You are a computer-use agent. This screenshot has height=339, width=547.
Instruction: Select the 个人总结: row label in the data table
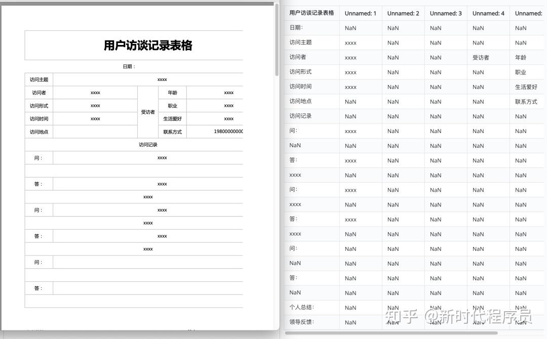point(302,307)
